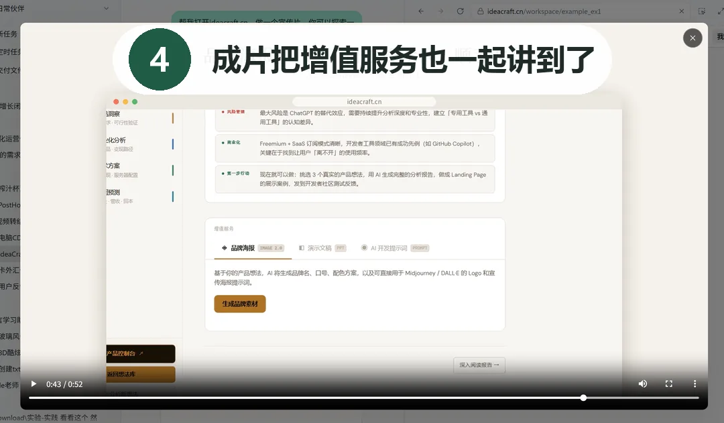
Task: Click the padlock icon beside the URL
Action: point(480,11)
